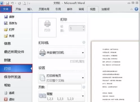This screenshot has width=140, height=102.
Task: Click the Save icon in quick access toolbar
Action: (x=7, y=3)
